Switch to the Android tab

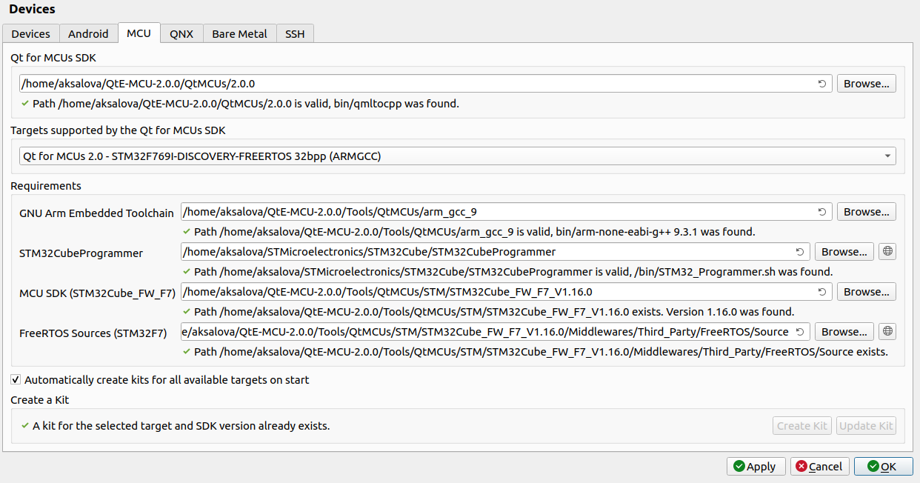(x=88, y=34)
